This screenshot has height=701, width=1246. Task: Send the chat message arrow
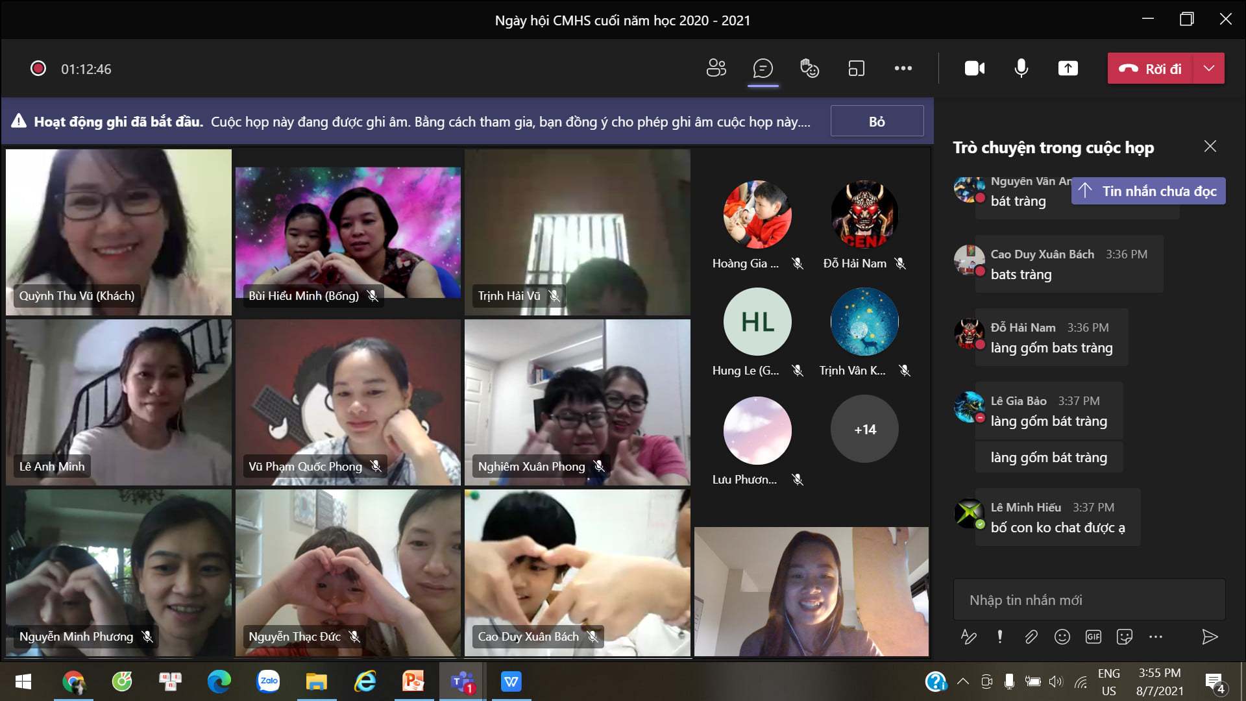(1209, 637)
